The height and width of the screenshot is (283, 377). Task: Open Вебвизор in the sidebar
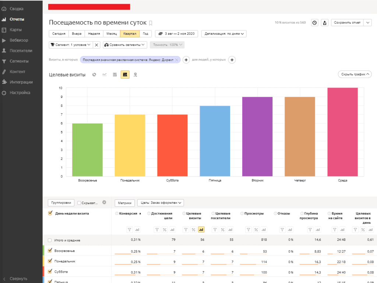[x=19, y=40]
